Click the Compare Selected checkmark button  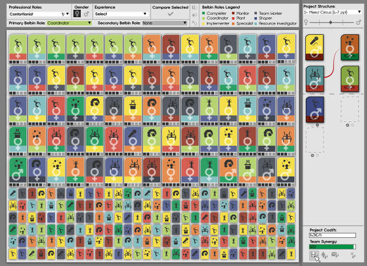171,14
